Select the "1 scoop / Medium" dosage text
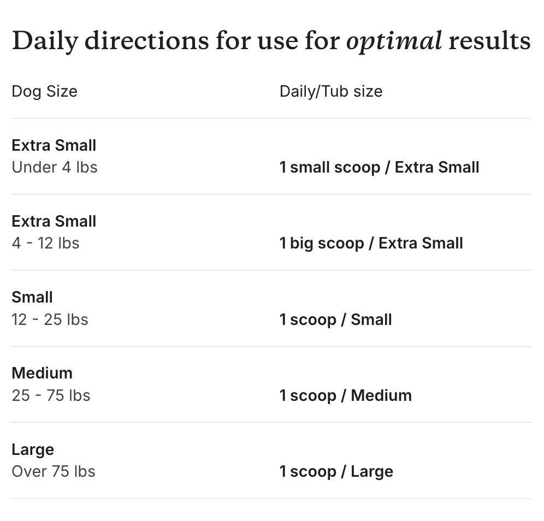Image resolution: width=544 pixels, height=521 pixels. pyautogui.click(x=345, y=395)
